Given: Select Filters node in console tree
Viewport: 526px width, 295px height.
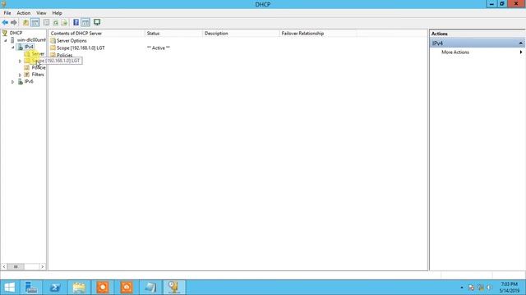Looking at the screenshot, I should [x=38, y=75].
